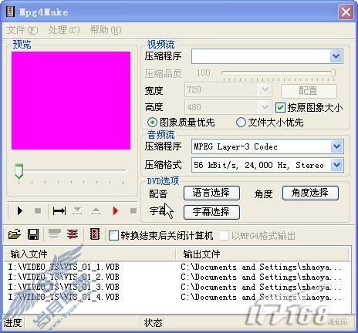Open the 处理(C) menu

pos(64,30)
